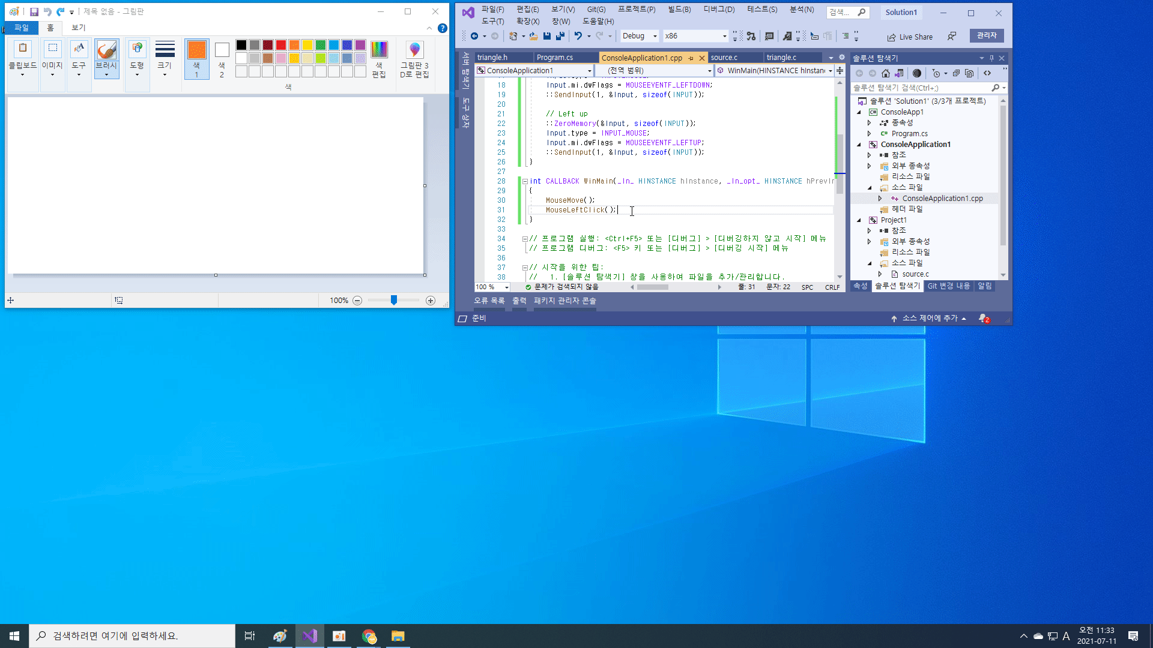Click Home icon in Solution Explorer toolbar
1153x648 pixels.
pos(886,73)
